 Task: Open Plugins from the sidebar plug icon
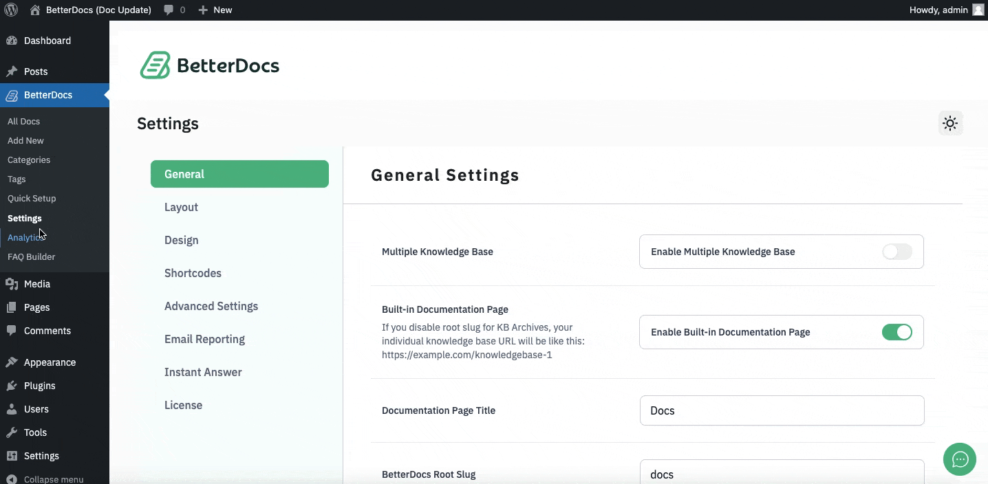pyautogui.click(x=11, y=386)
